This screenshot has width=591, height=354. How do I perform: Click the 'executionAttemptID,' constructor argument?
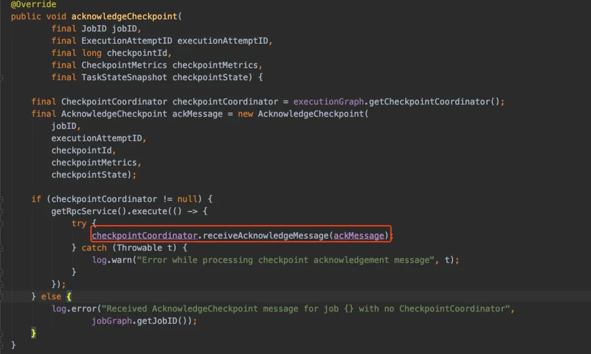tap(99, 138)
